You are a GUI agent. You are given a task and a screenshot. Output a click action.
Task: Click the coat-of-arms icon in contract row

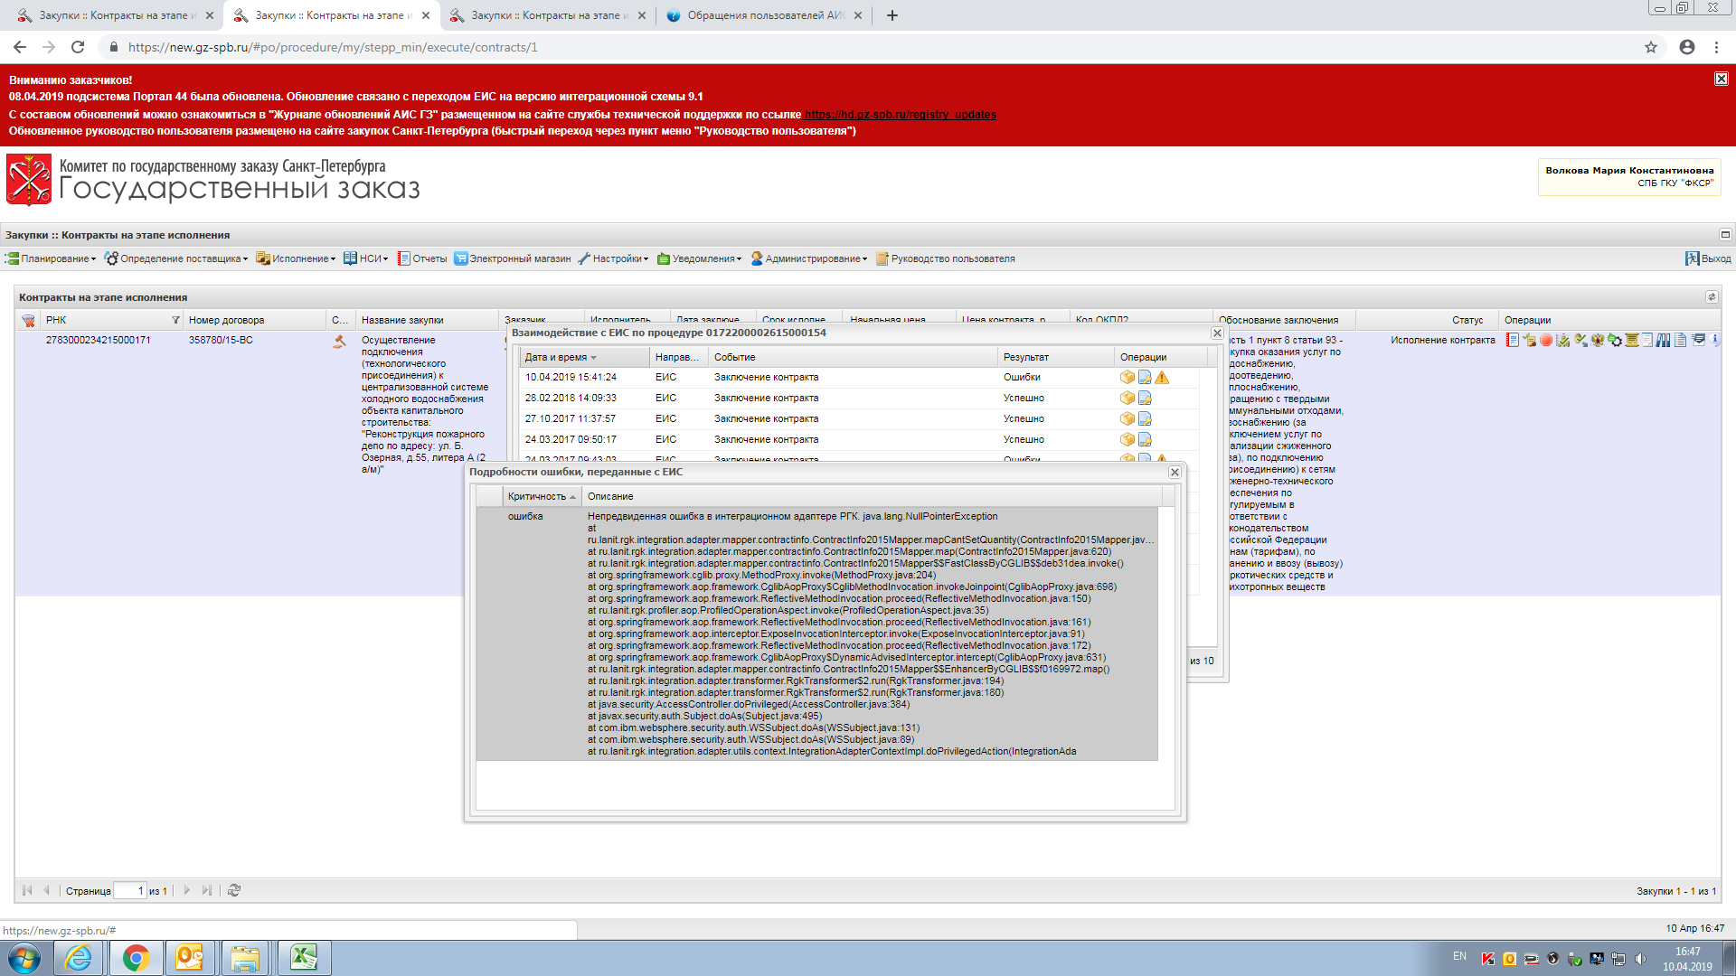point(1598,340)
